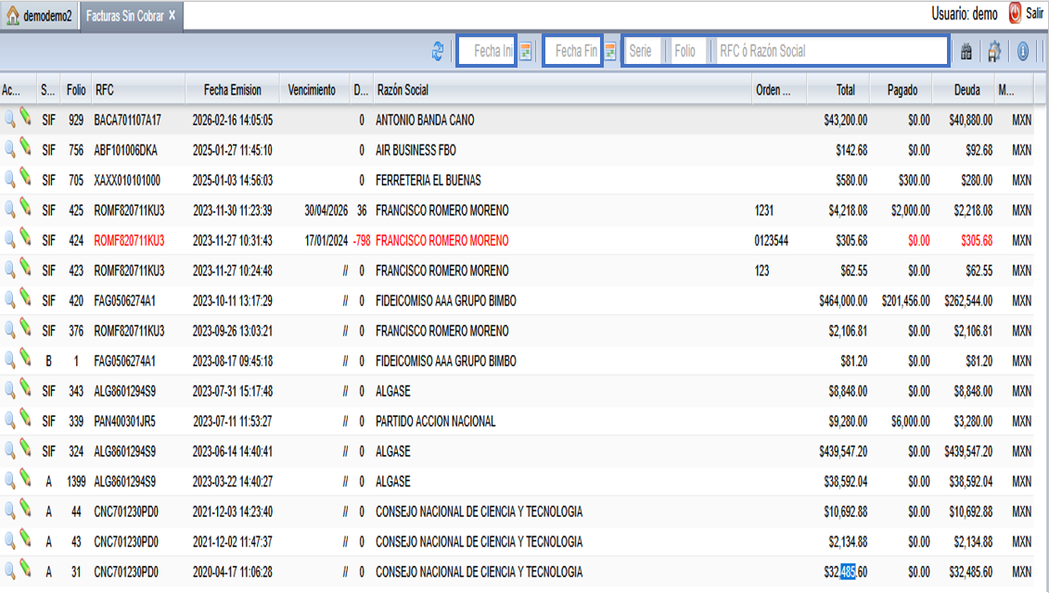This screenshot has width=1049, height=593.
Task: Sort by the Folio column header
Action: [x=76, y=90]
